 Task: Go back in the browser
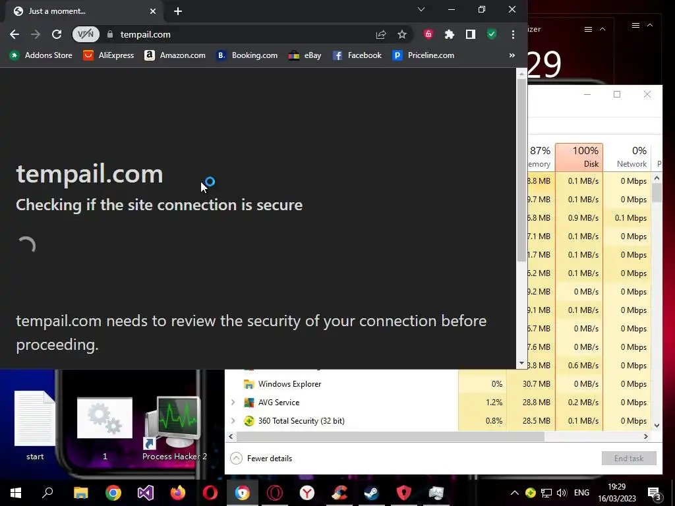(x=15, y=34)
